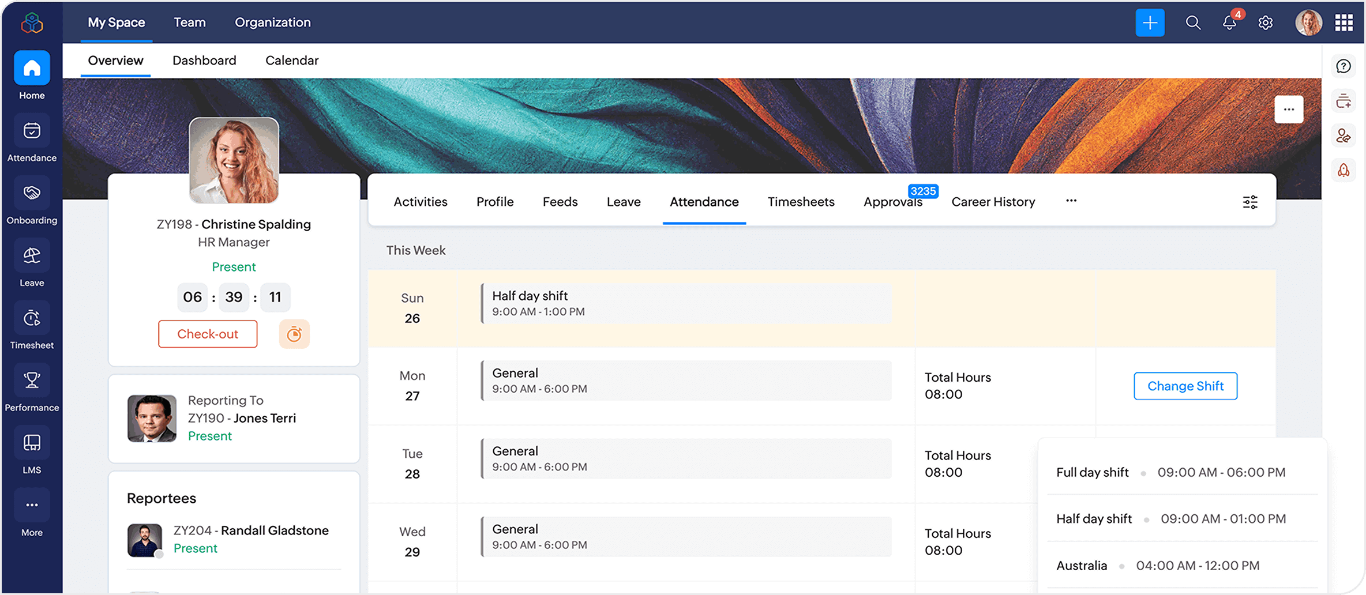Screen dimensions: 1366x595
Task: Open notifications bell with 4 badge
Action: [x=1229, y=22]
